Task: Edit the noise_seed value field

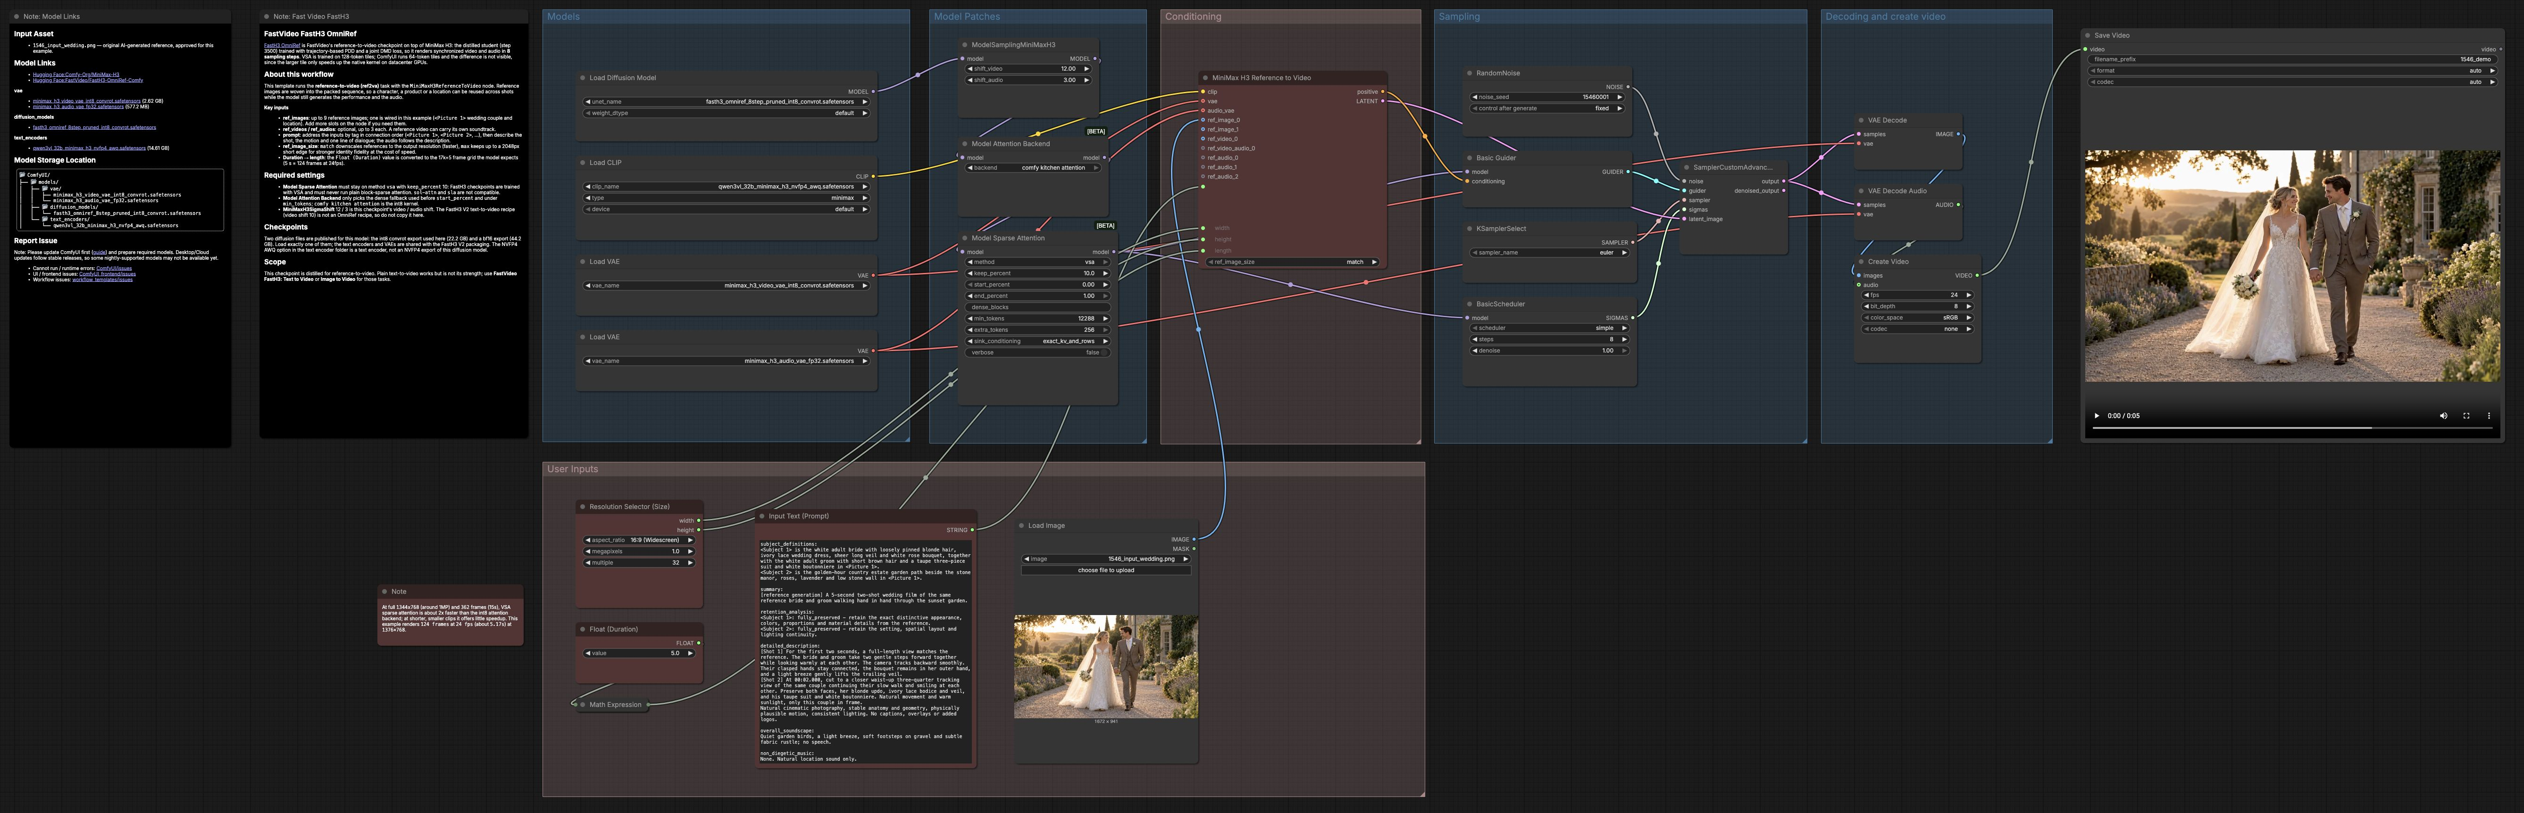Action: pos(1547,97)
